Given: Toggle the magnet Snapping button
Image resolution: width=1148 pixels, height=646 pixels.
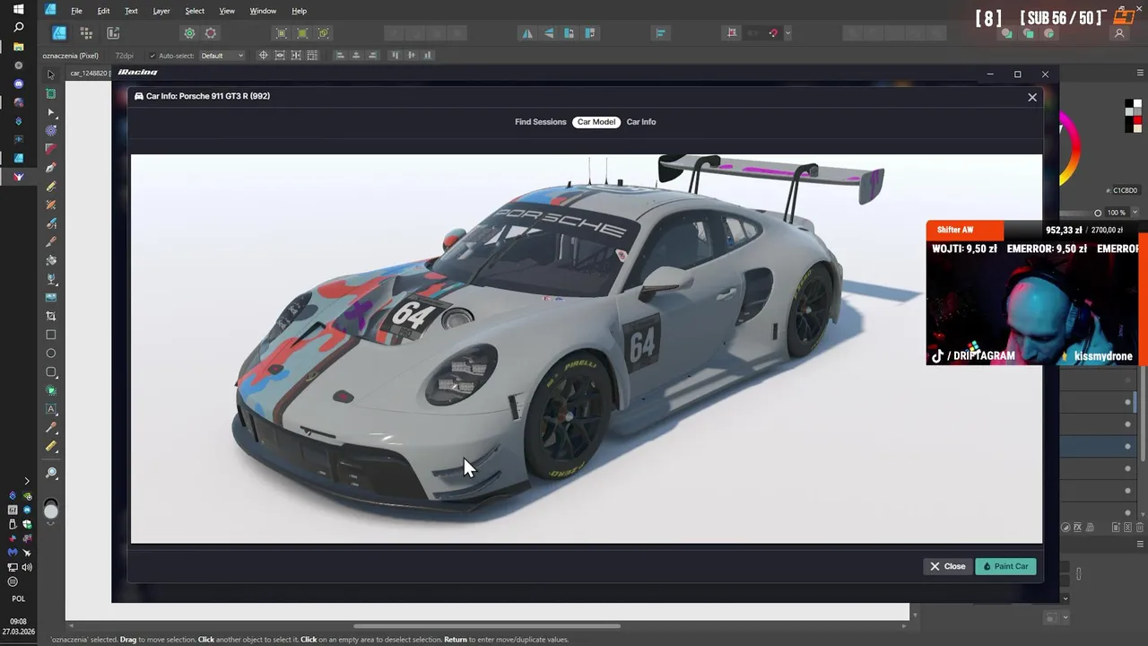Looking at the screenshot, I should tap(773, 33).
